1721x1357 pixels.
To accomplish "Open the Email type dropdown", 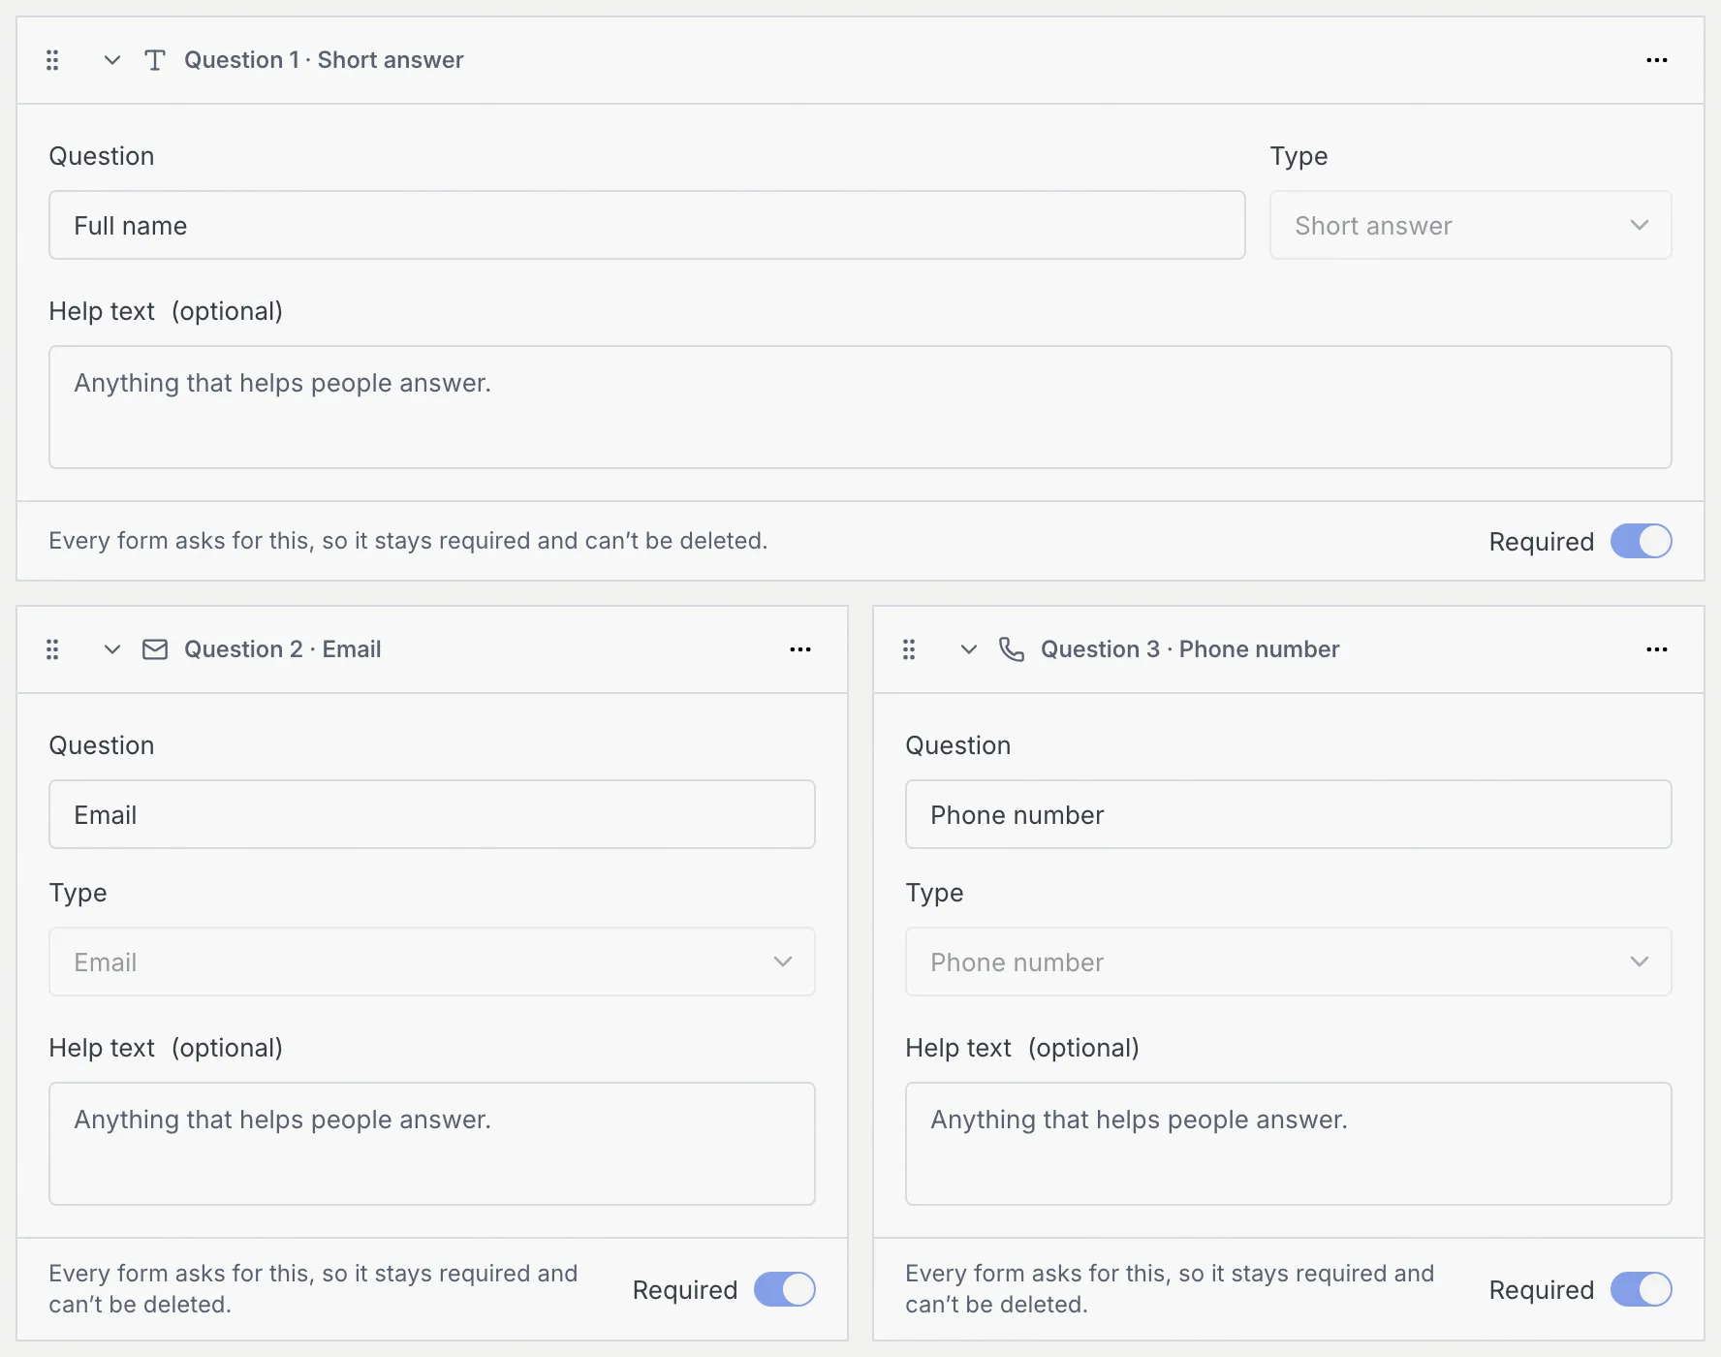I will point(432,962).
